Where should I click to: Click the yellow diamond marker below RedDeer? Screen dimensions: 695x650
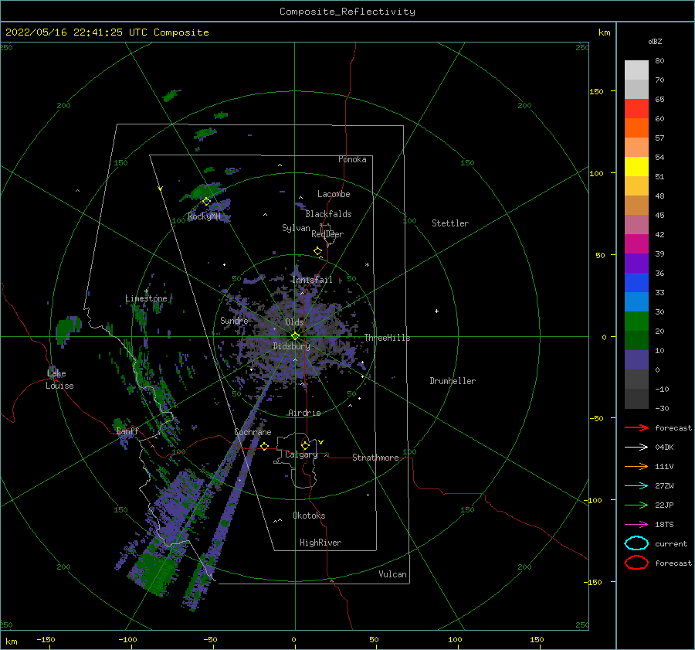pyautogui.click(x=317, y=250)
